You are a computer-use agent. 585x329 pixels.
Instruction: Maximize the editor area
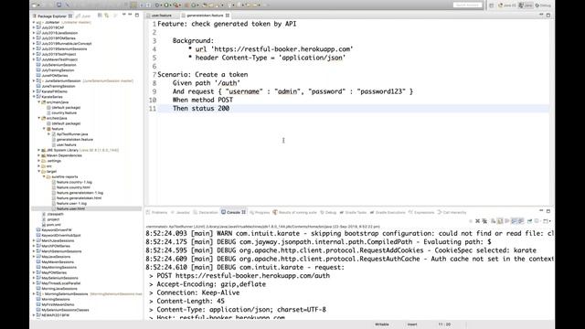pos(548,15)
